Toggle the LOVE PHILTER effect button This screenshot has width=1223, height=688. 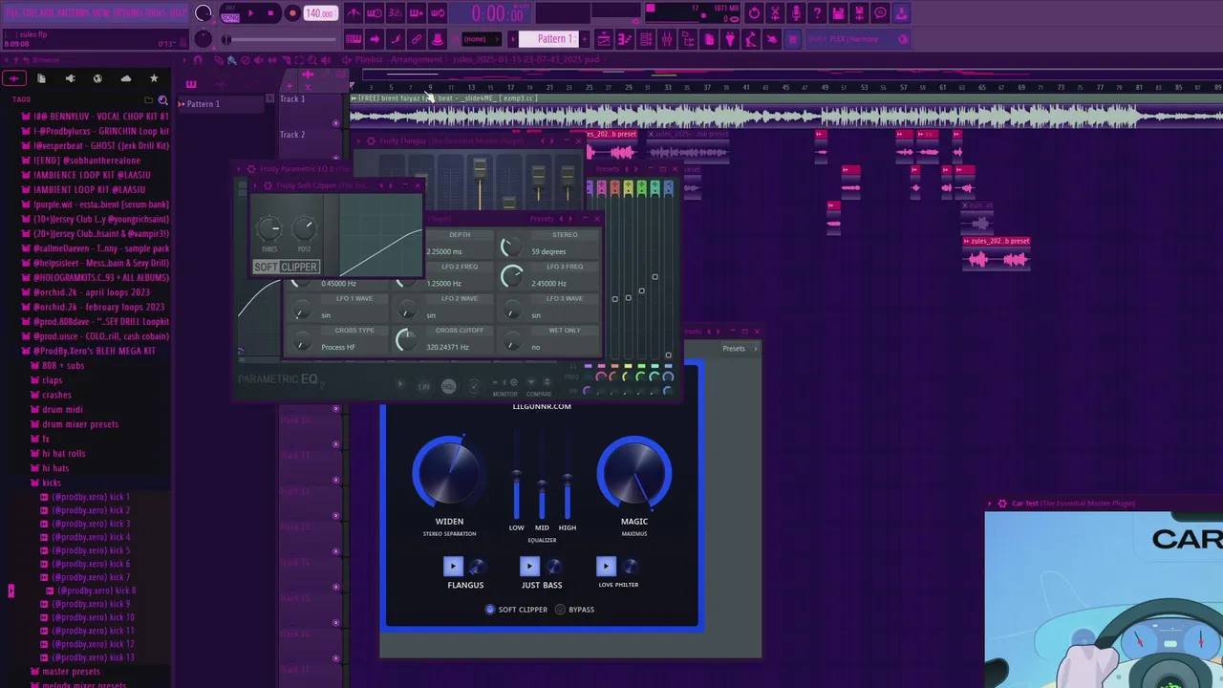pyautogui.click(x=606, y=566)
